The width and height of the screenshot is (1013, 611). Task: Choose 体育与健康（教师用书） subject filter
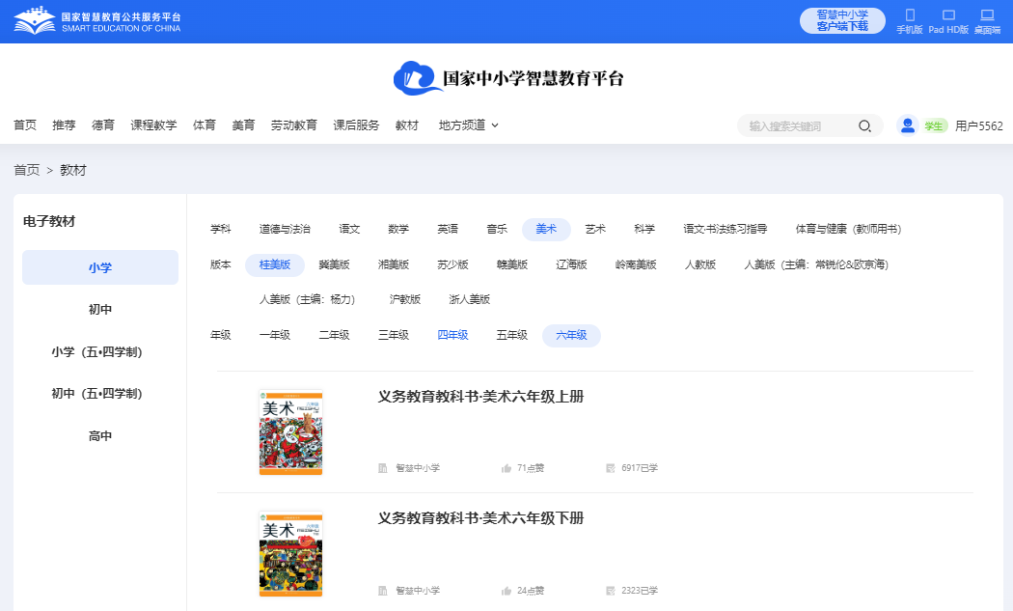848,229
